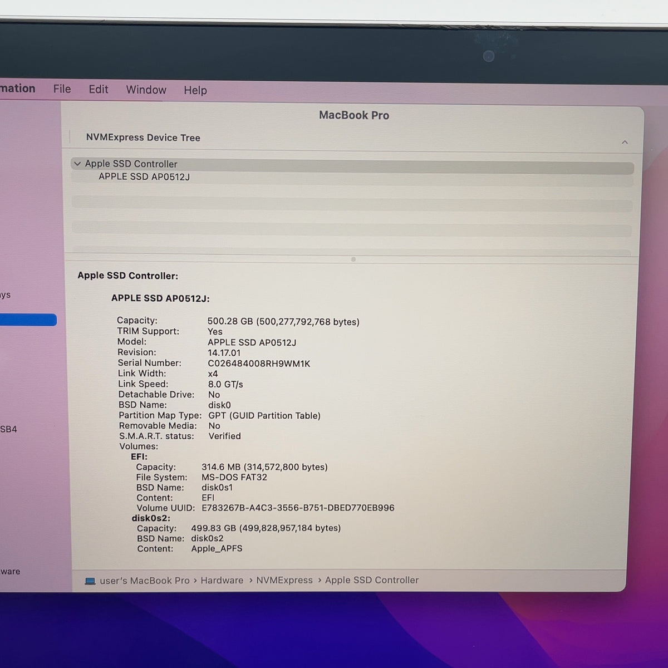Click the Apple_APFS content value
The width and height of the screenshot is (668, 668).
(217, 548)
